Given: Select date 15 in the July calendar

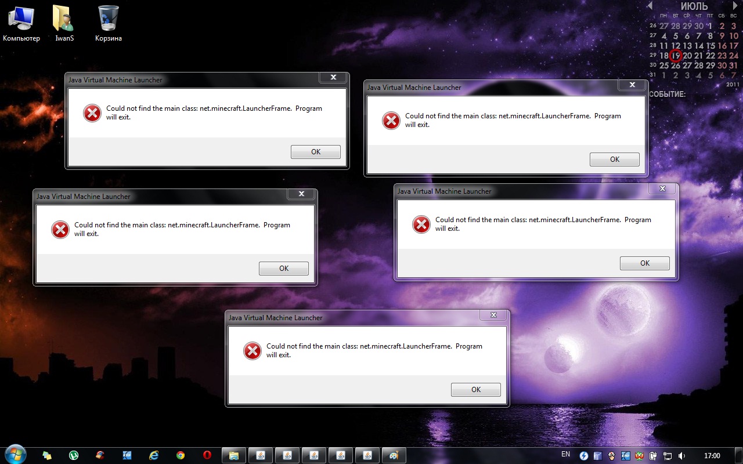Looking at the screenshot, I should pyautogui.click(x=710, y=46).
